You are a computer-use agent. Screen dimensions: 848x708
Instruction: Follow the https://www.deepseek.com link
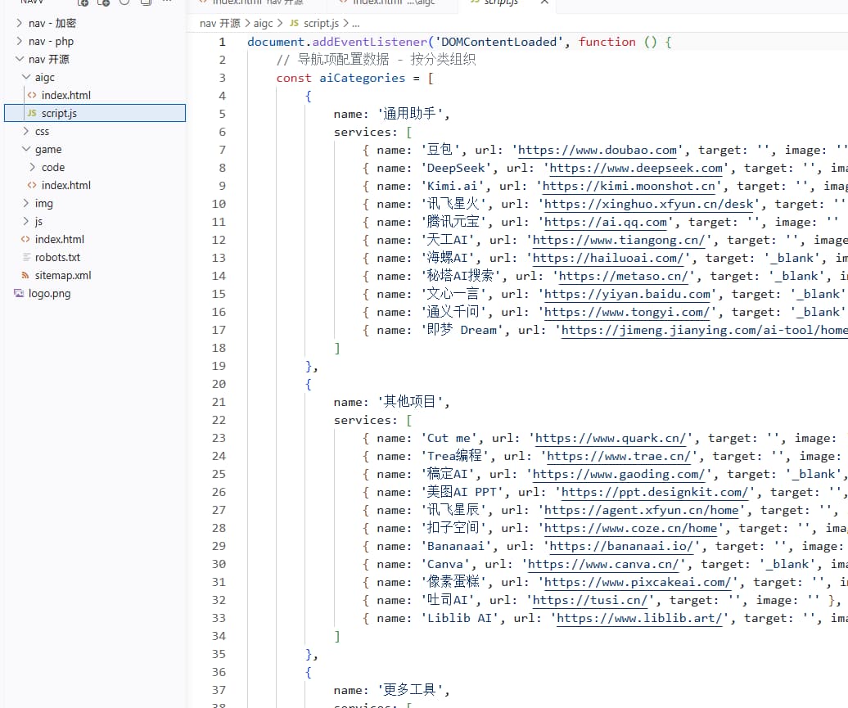coord(636,168)
